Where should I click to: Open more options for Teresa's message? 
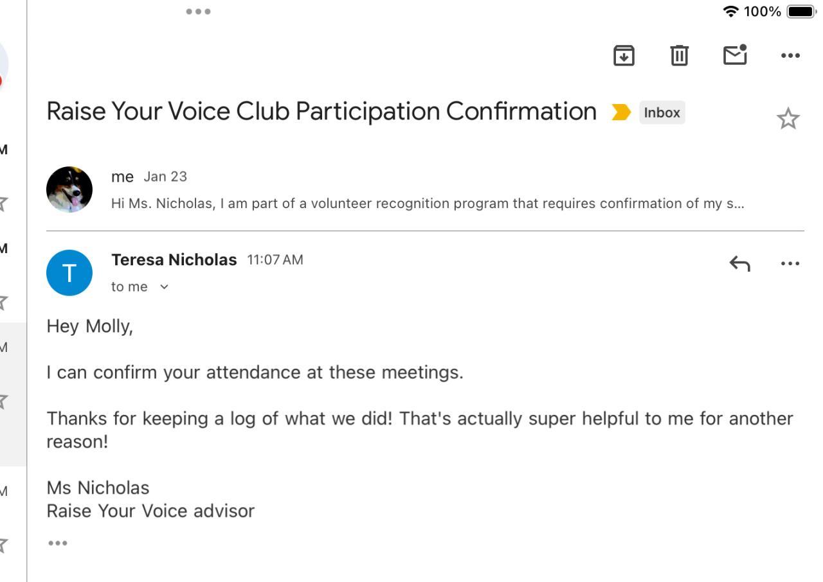pos(790,263)
